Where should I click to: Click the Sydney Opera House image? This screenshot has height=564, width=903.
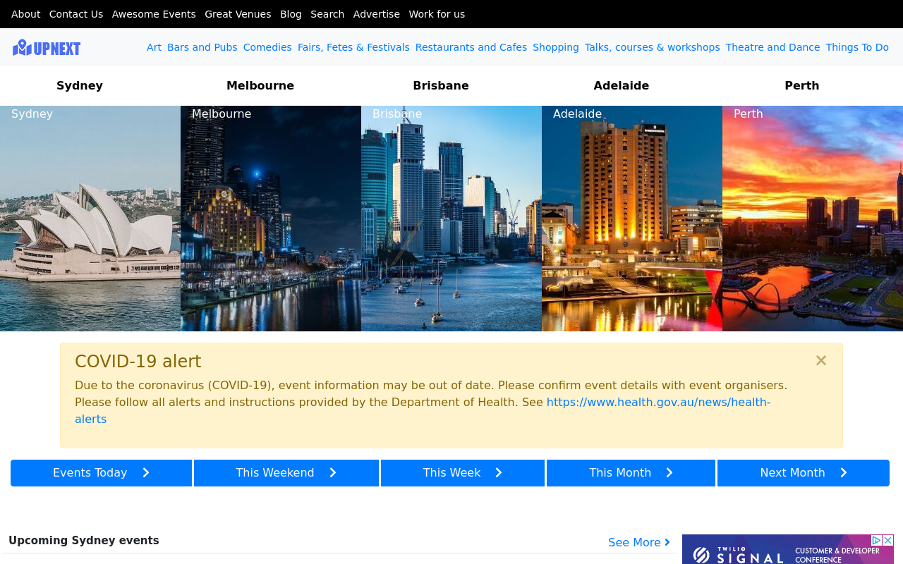[x=90, y=219]
